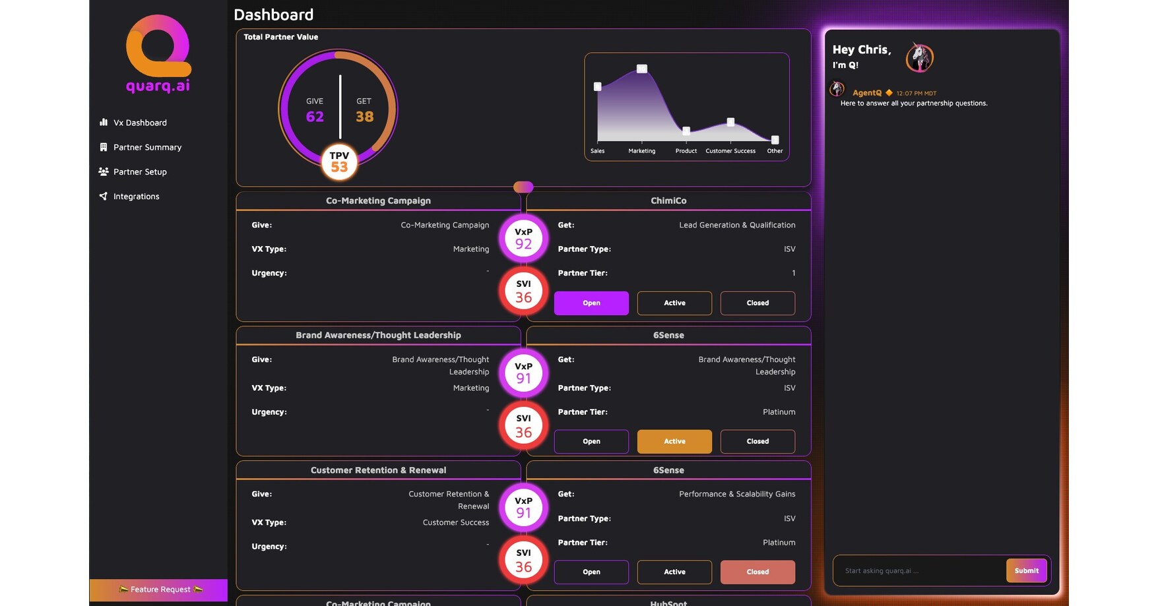This screenshot has height=606, width=1158.
Task: Click the divider handle below Total Partner Value
Action: click(523, 187)
